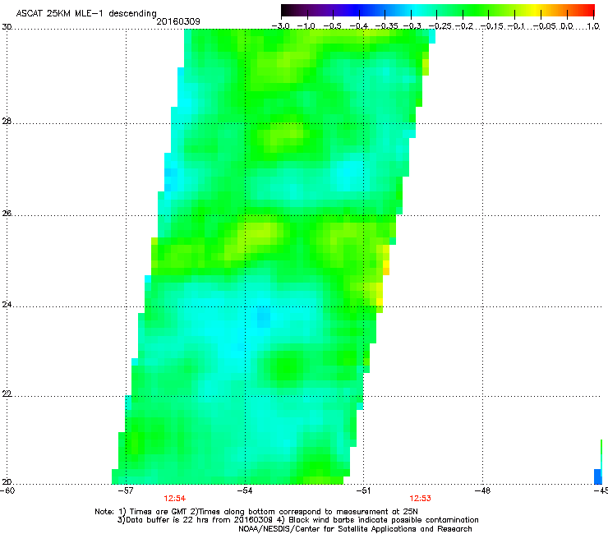Viewport: 608px width, 534px height.
Task: Click the cyan segment of color scale
Action: [417, 10]
